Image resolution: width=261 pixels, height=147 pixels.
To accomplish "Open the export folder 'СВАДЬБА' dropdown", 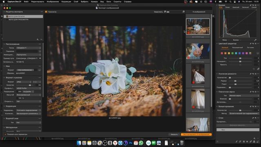I will pos(29,48).
